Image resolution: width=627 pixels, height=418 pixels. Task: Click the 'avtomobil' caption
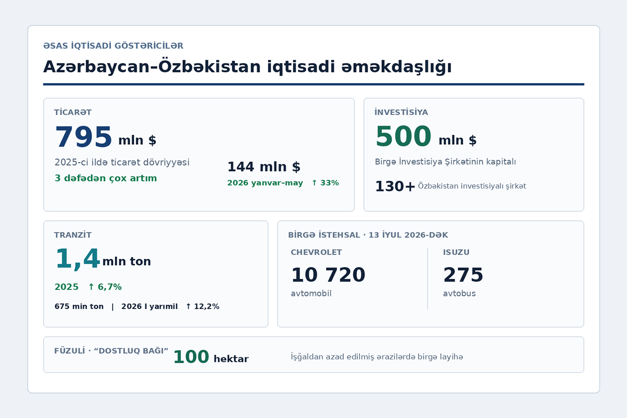coord(311,294)
